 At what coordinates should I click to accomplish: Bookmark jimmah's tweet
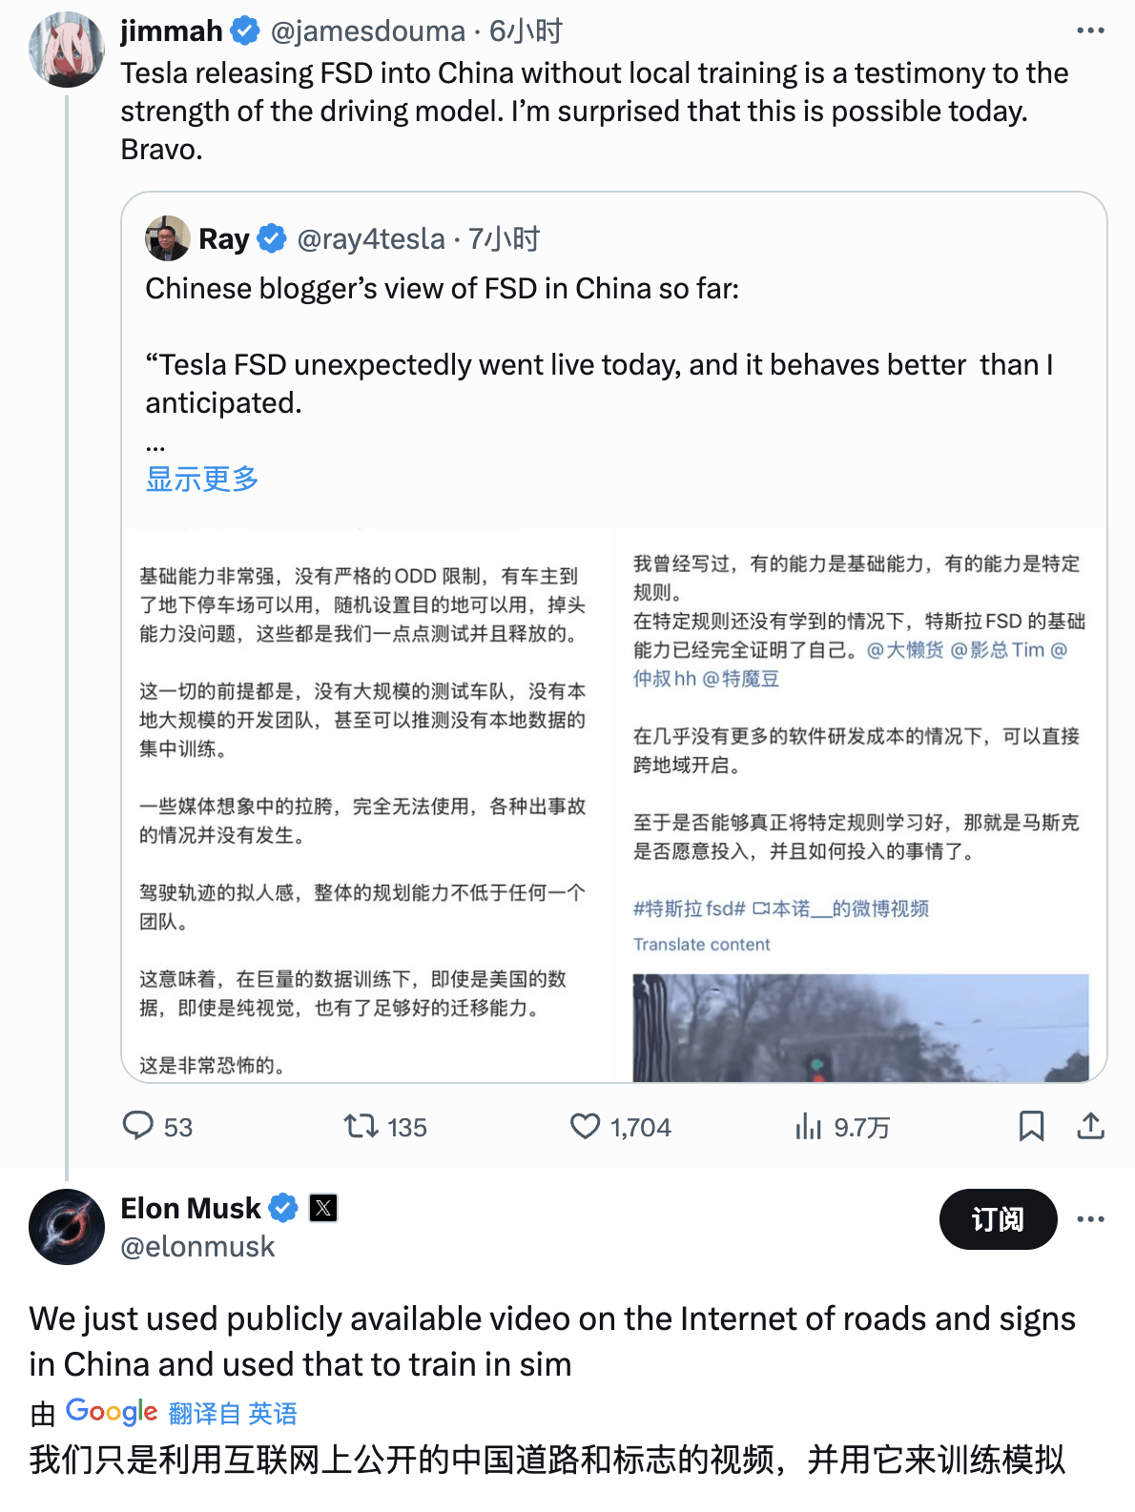1031,1126
